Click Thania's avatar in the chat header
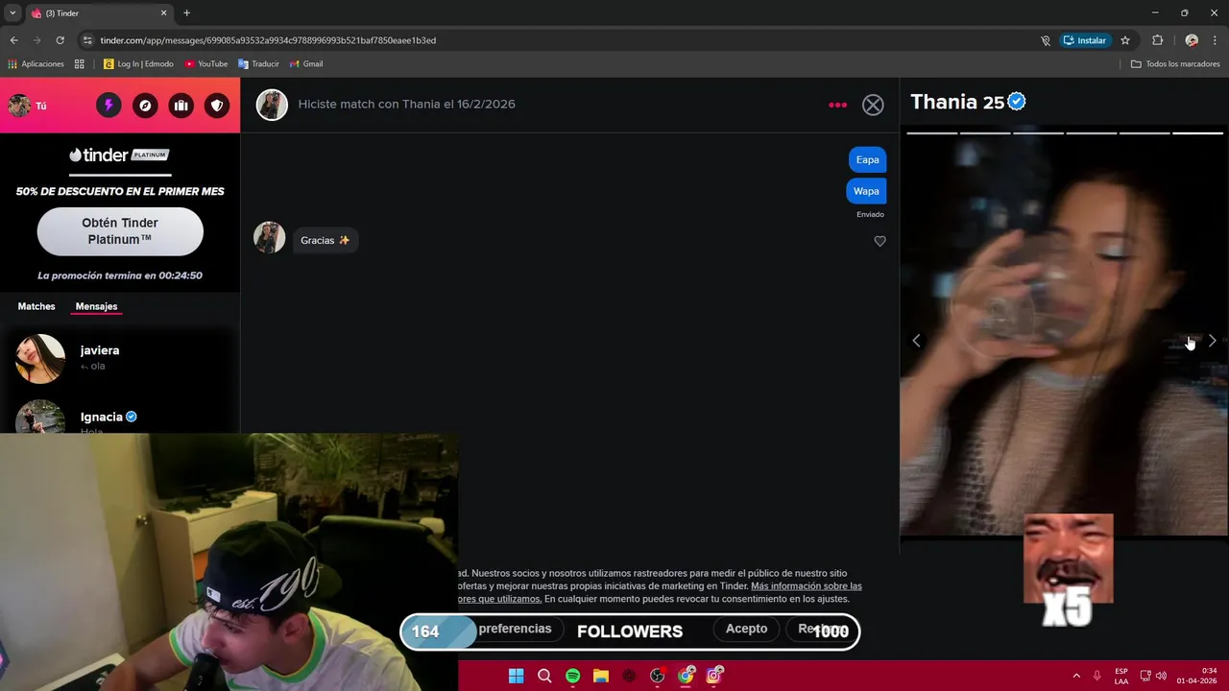This screenshot has height=691, width=1229. (272, 105)
